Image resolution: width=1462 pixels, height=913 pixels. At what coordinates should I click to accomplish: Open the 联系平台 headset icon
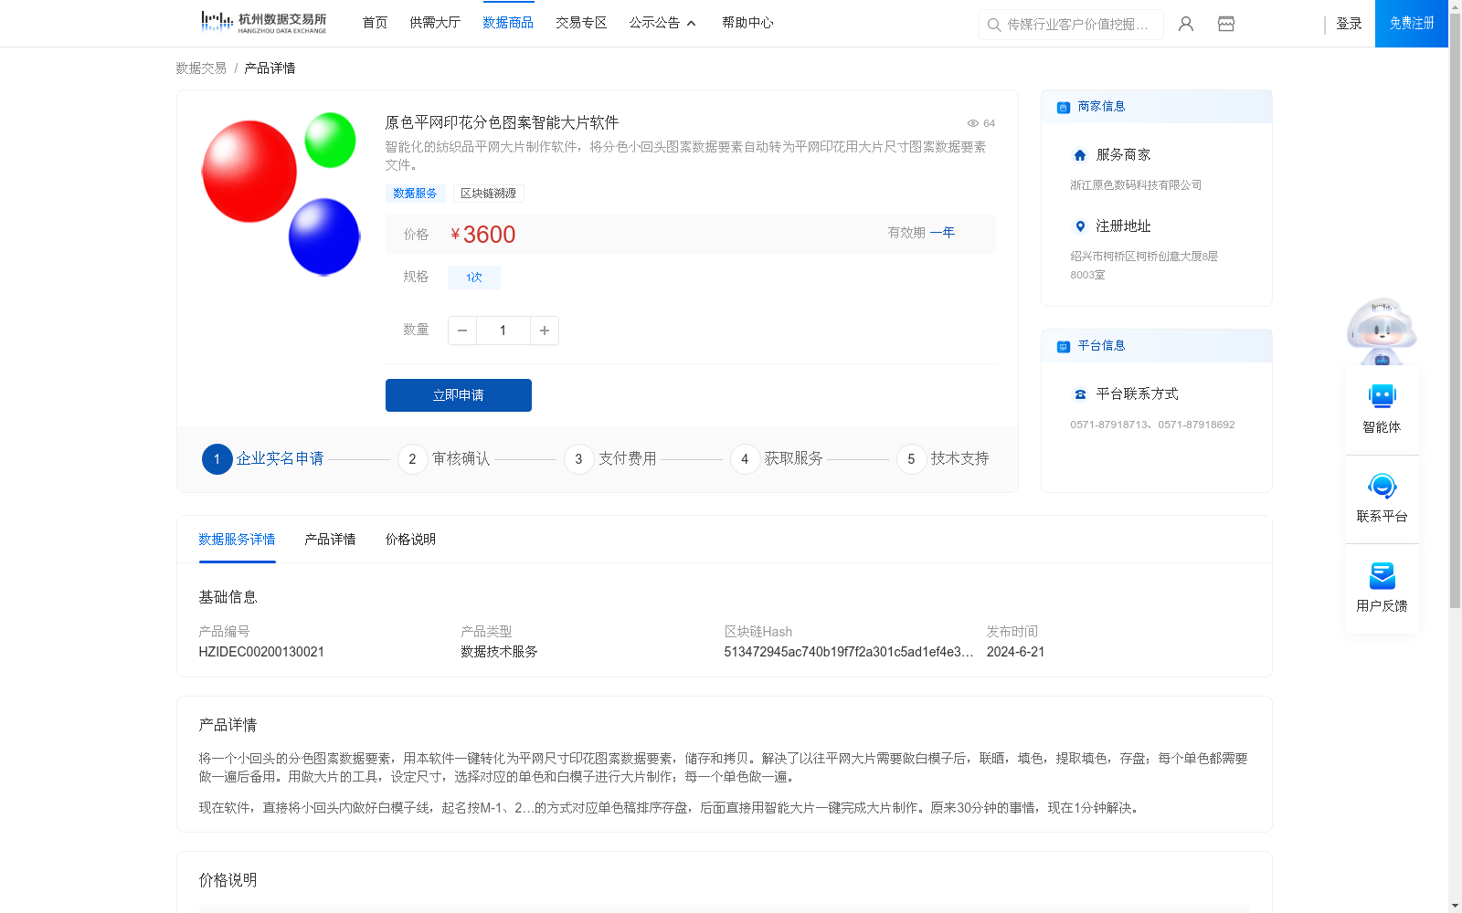click(1382, 486)
